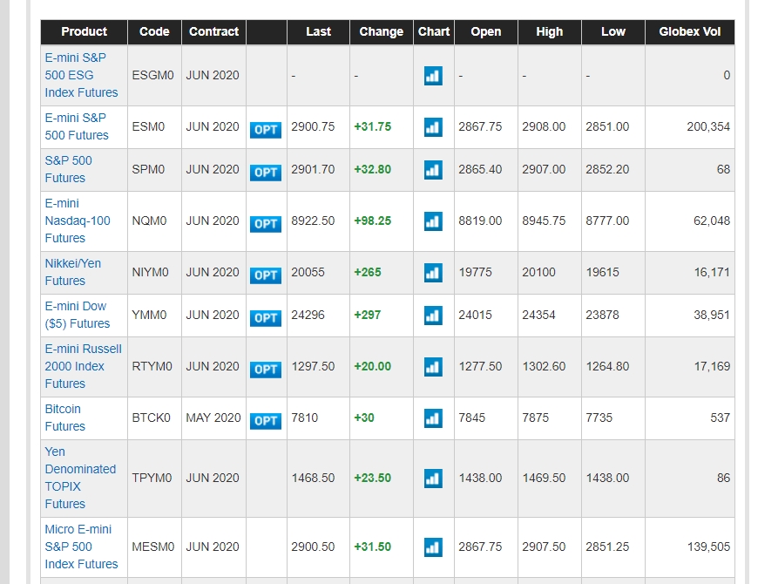Click chart icon for E-mini Dow futures

click(433, 316)
